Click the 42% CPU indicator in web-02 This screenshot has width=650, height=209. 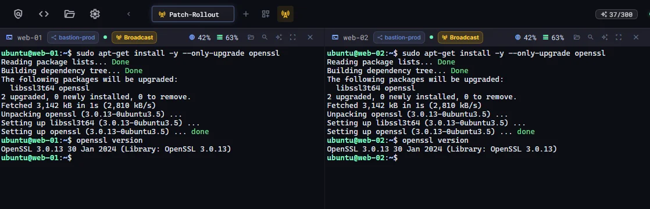[526, 38]
